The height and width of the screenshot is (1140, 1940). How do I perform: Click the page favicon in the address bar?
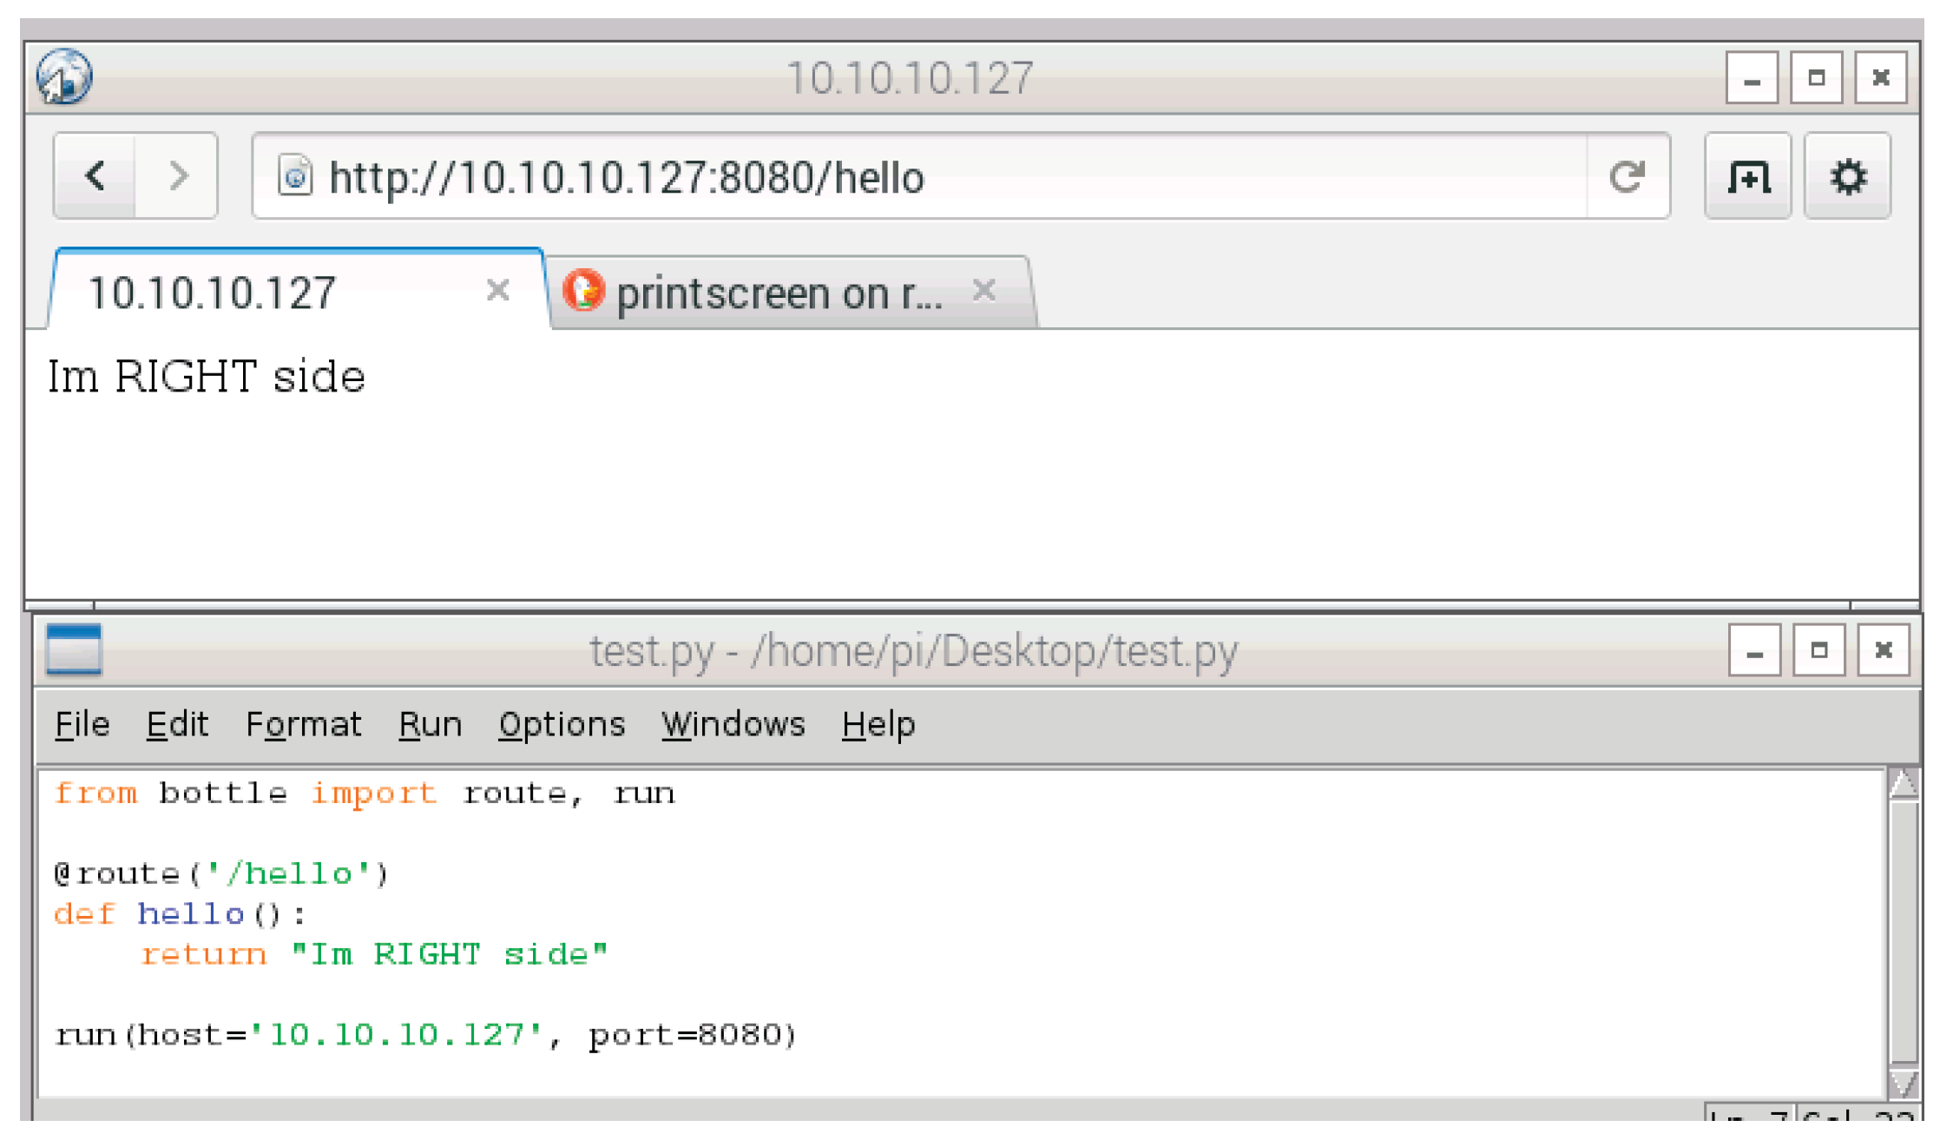tap(296, 176)
